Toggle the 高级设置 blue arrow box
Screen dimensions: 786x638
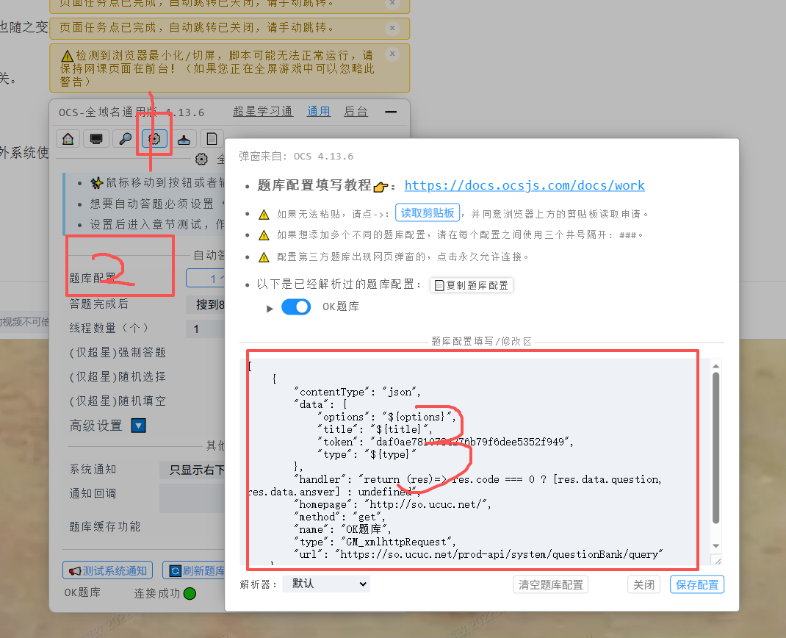[x=139, y=426]
